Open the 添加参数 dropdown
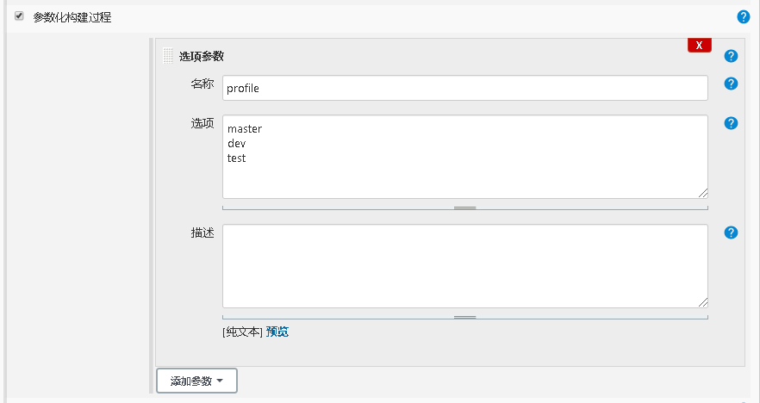 coord(196,381)
